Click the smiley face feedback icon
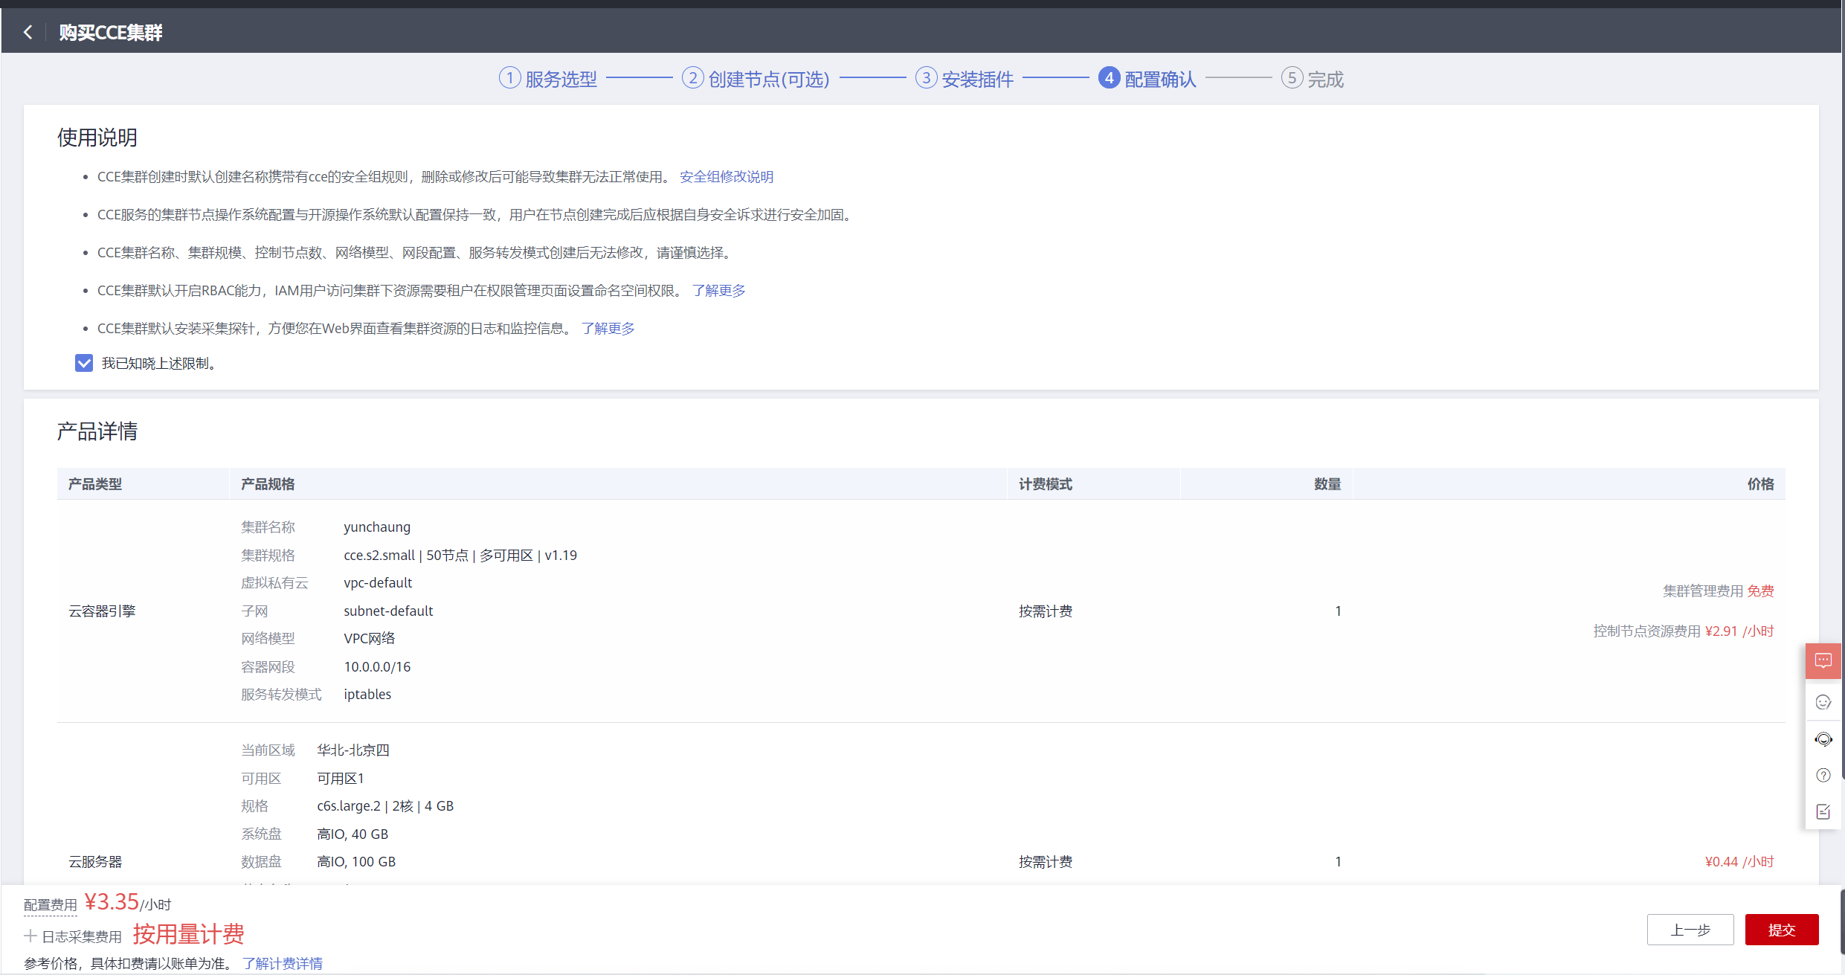Viewport: 1845px width, 975px height. point(1823,702)
